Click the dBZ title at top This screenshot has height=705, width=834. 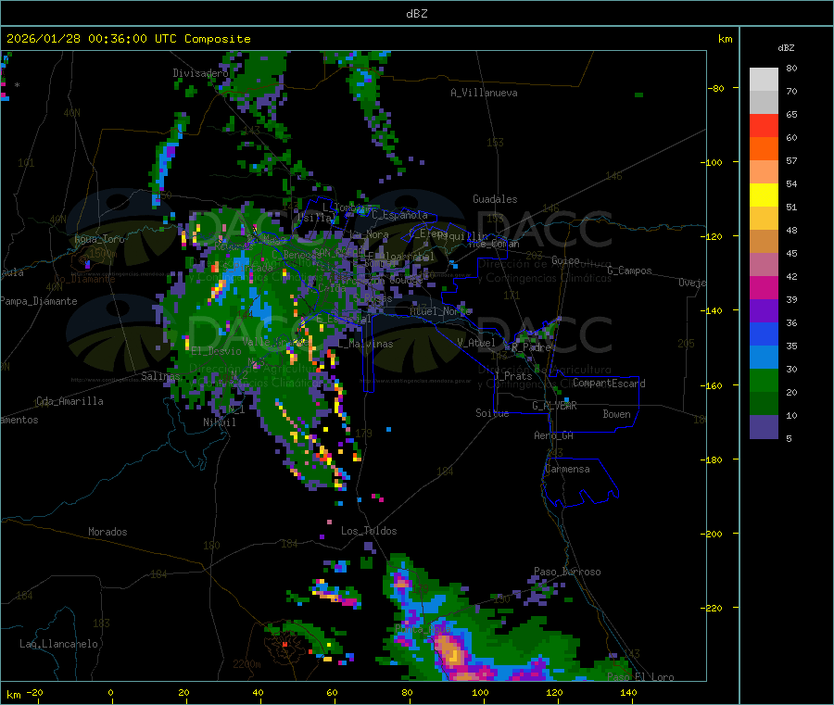[416, 14]
